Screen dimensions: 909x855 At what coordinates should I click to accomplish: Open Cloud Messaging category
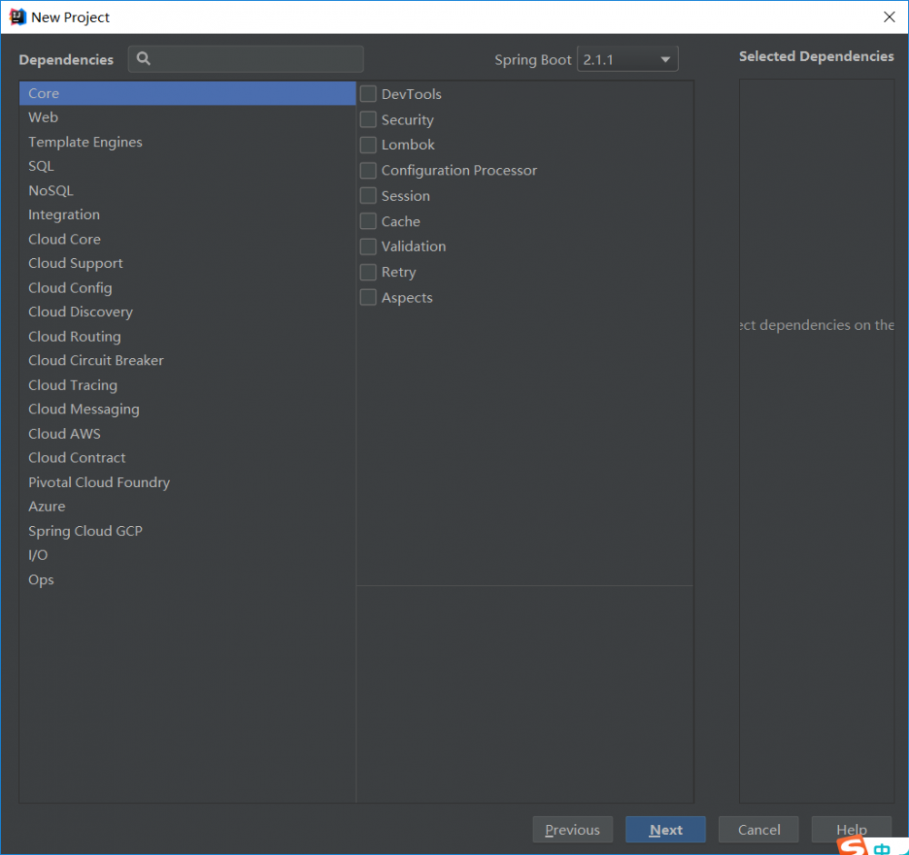tap(187, 409)
